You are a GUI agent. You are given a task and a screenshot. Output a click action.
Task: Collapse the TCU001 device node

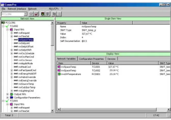(3, 101)
